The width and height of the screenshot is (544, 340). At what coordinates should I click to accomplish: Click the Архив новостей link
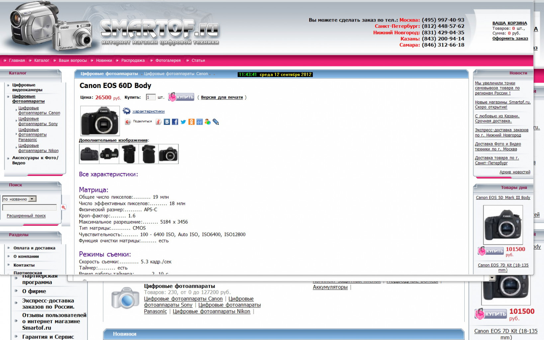coord(515,172)
